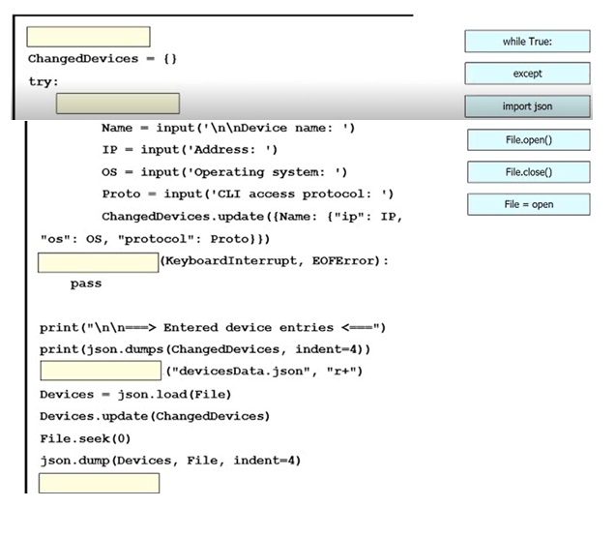The image size is (616, 537).
Task: Pick the 'except' answer tile
Action: click(x=527, y=74)
